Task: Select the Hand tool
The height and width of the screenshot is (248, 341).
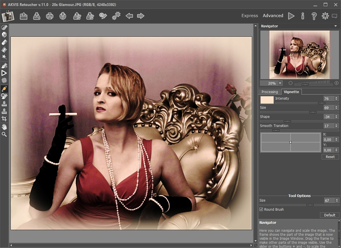Action: pyautogui.click(x=4, y=126)
